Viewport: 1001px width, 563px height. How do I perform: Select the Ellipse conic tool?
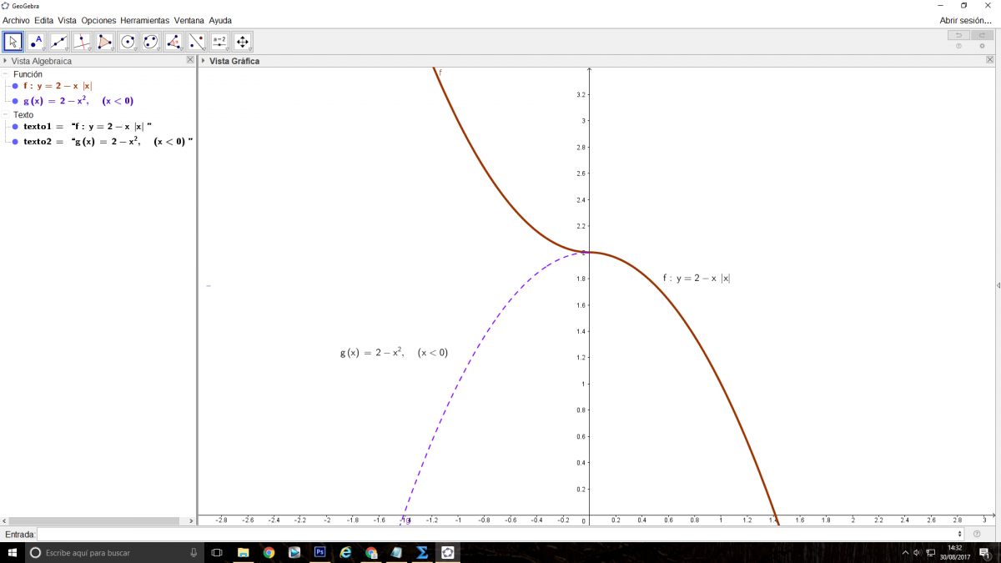pyautogui.click(x=150, y=42)
